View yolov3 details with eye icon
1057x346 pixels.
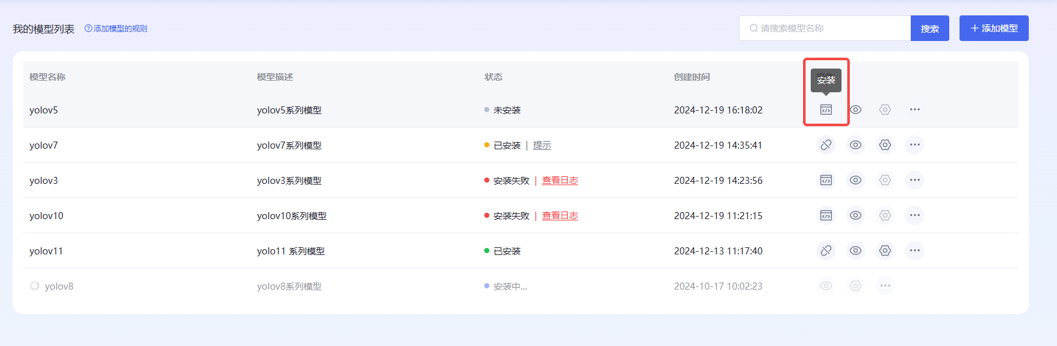click(x=856, y=180)
